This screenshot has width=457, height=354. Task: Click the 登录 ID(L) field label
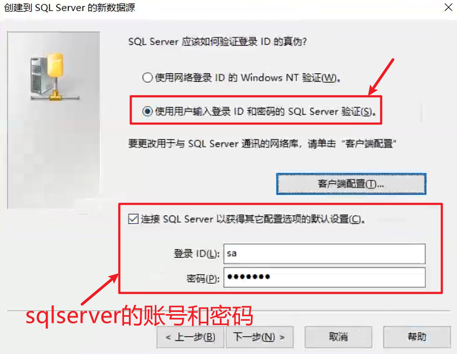click(196, 254)
